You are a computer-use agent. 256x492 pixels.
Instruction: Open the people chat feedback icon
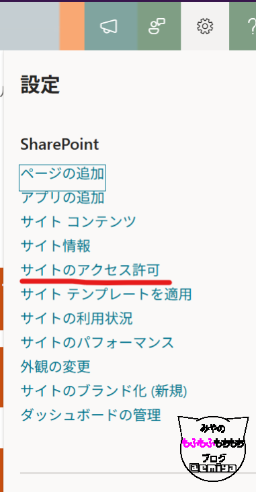tap(157, 26)
